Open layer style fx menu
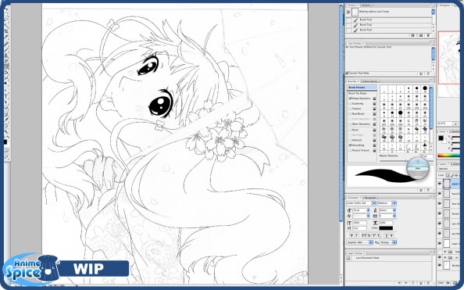This screenshot has width=464, height=290. pos(448,283)
